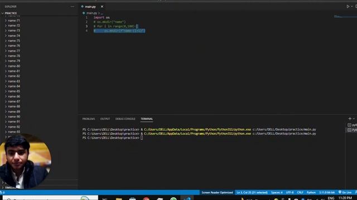Open errors and warnings status indicator
357x200 pixels.
click(2, 193)
